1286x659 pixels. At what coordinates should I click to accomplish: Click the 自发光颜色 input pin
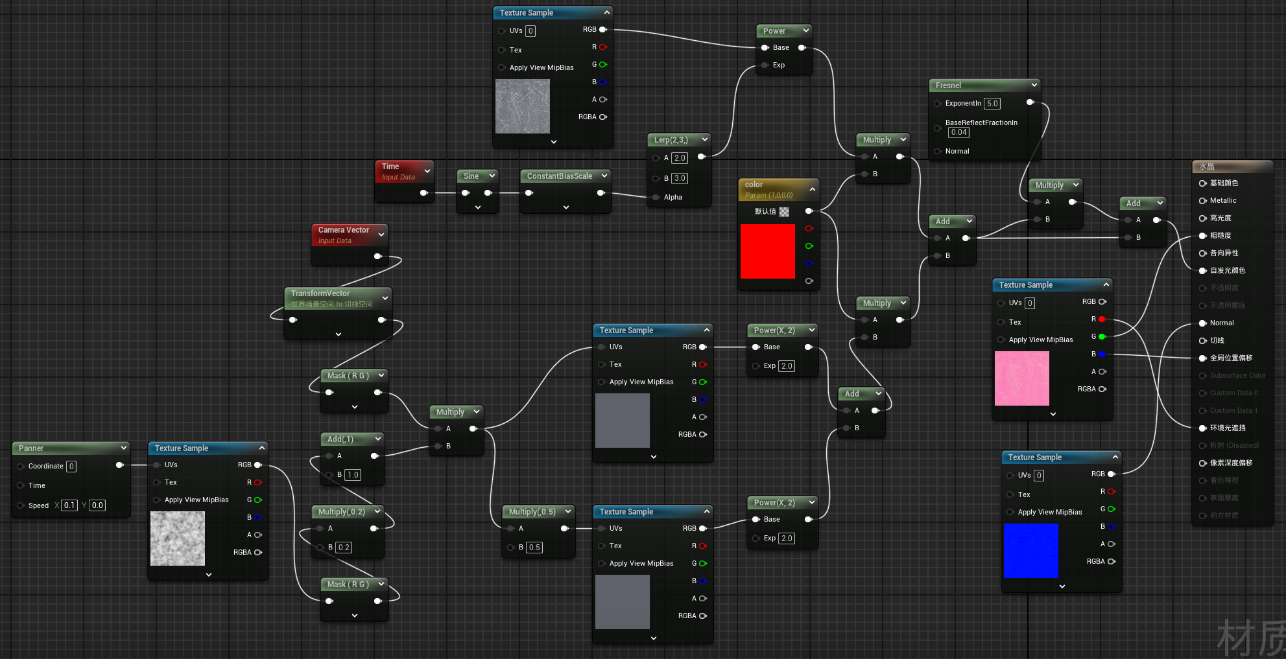click(x=1202, y=271)
